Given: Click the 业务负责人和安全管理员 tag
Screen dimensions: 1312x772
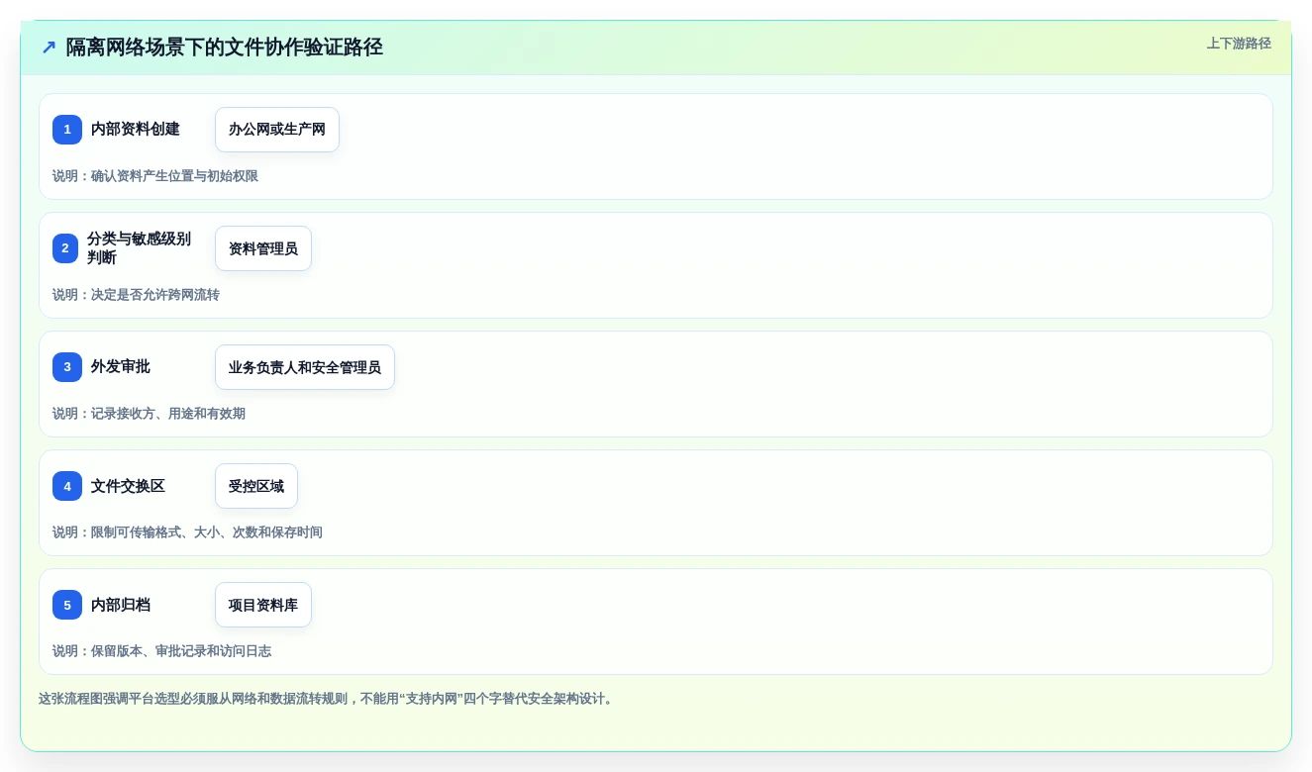Looking at the screenshot, I should [x=305, y=367].
